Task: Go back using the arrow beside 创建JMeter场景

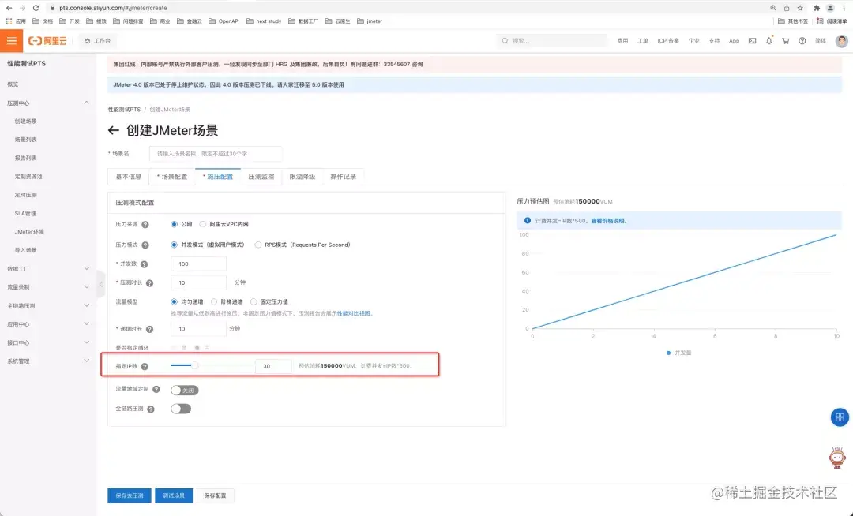Action: [x=113, y=130]
